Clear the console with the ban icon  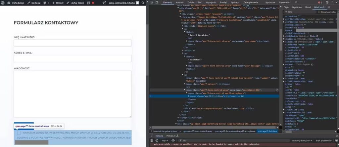[157, 140]
